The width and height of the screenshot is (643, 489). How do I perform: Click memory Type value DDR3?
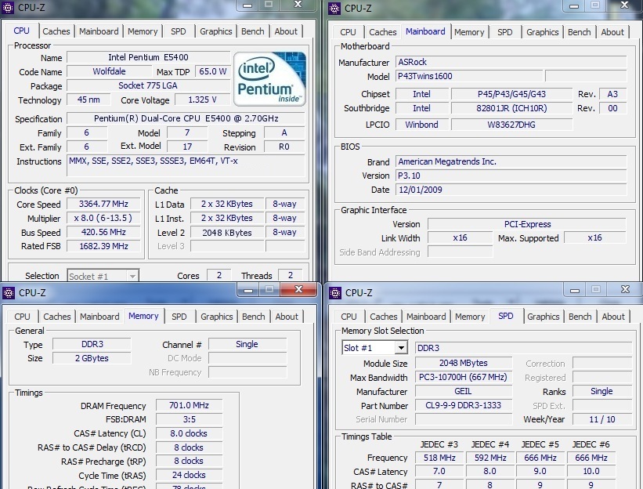[92, 344]
